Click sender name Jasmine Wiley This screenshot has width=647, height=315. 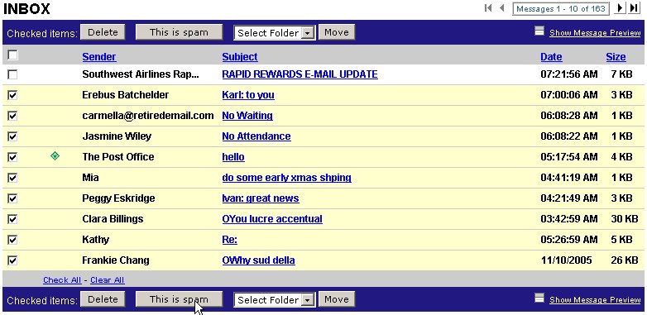[x=117, y=136]
